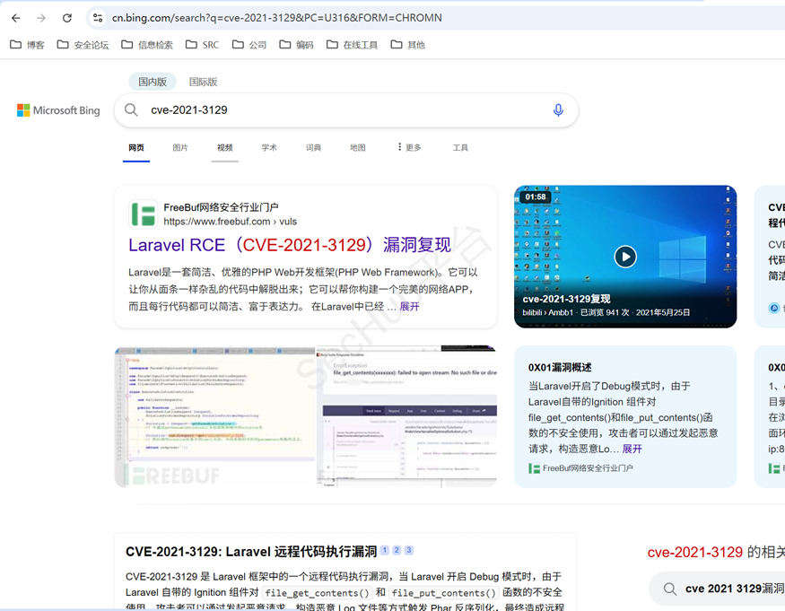Open the 其他 bookmark folder
This screenshot has height=611, width=785.
pos(408,45)
